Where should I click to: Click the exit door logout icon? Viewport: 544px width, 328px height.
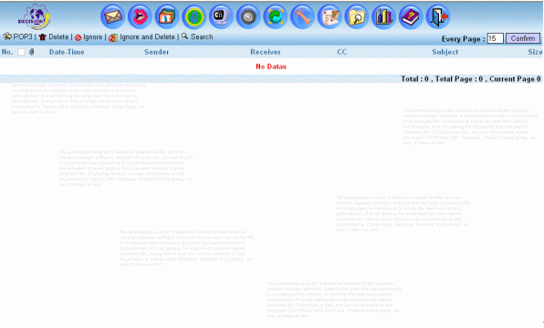[438, 16]
